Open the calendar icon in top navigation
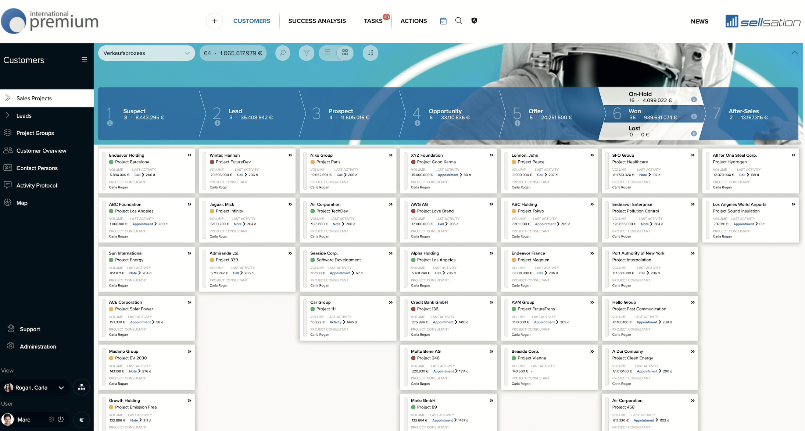The width and height of the screenshot is (805, 431). coord(443,21)
